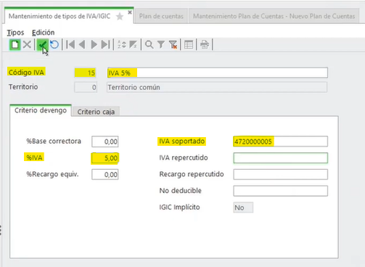The height and width of the screenshot is (267, 365).
Task: Click the %IVA label
Action: point(34,157)
